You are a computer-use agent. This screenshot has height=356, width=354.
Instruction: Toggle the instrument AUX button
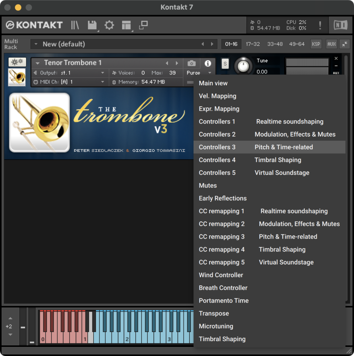[336, 73]
